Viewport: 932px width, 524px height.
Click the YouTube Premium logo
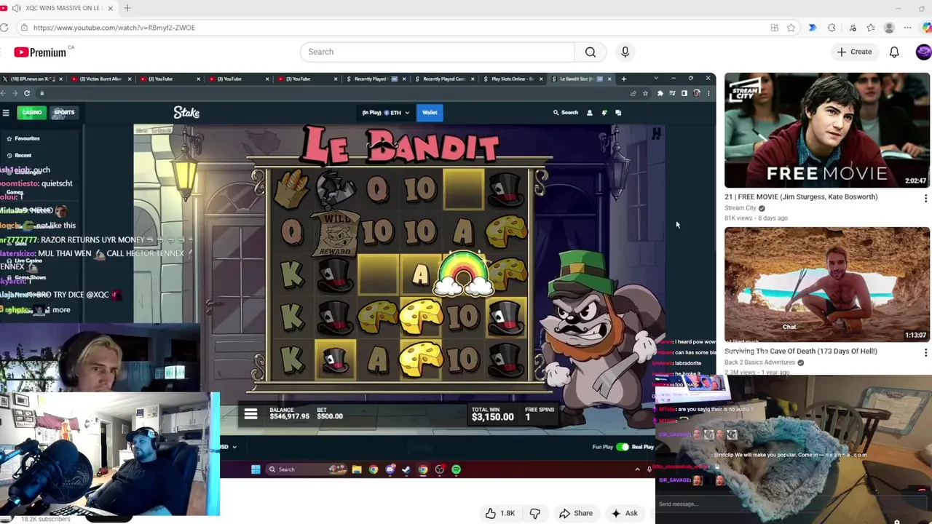click(40, 52)
